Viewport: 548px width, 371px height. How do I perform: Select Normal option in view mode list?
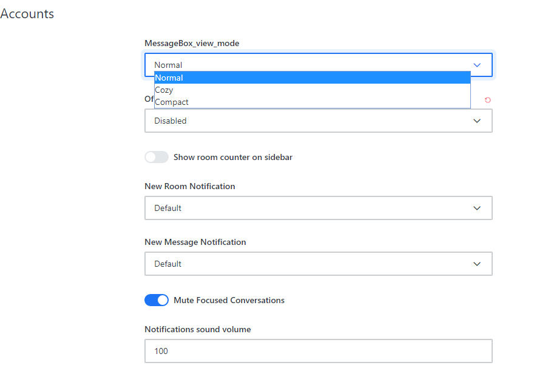(313, 78)
